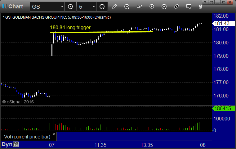236x149 pixels.
Task: Close the Vol study label with X
Action: [x=54, y=134]
